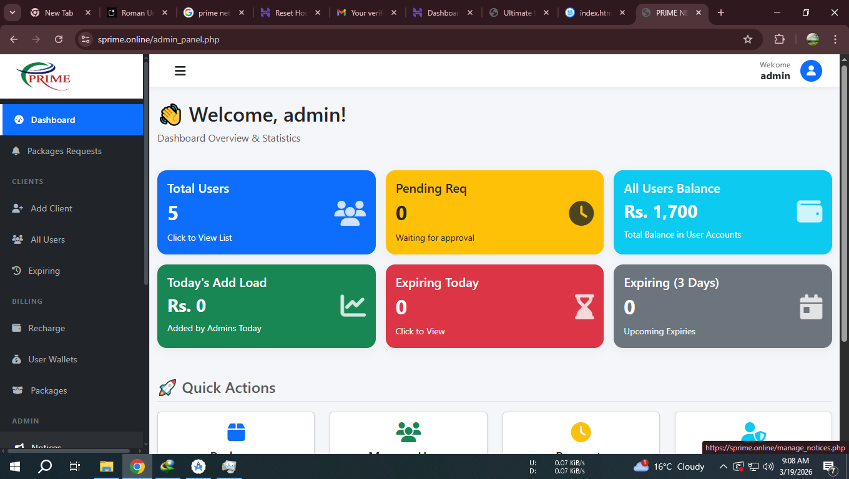
Task: Go to Recharge under Billing
Action: pos(46,328)
